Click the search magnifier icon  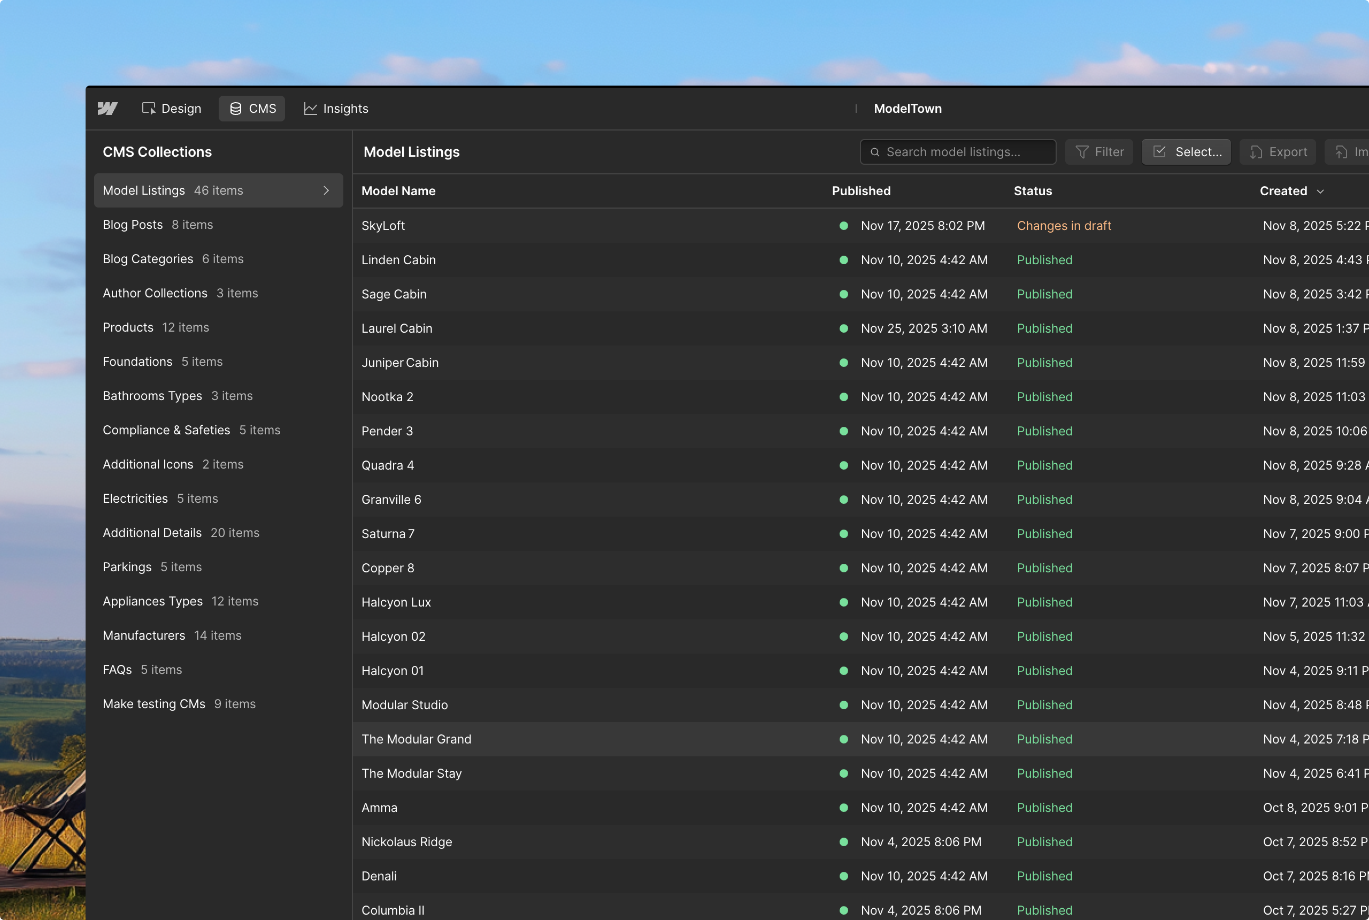point(874,152)
